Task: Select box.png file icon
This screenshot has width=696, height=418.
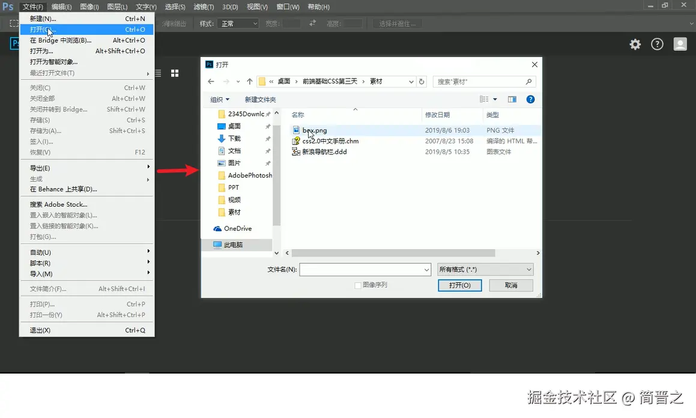Action: tap(296, 130)
